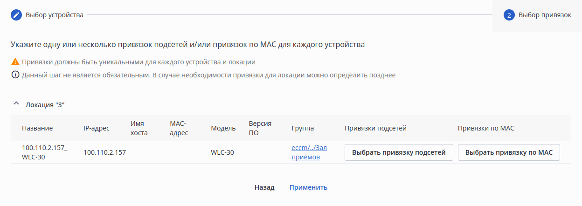Open the eccm/../Зал приёмов group link
The image size is (582, 206).
click(x=309, y=152)
